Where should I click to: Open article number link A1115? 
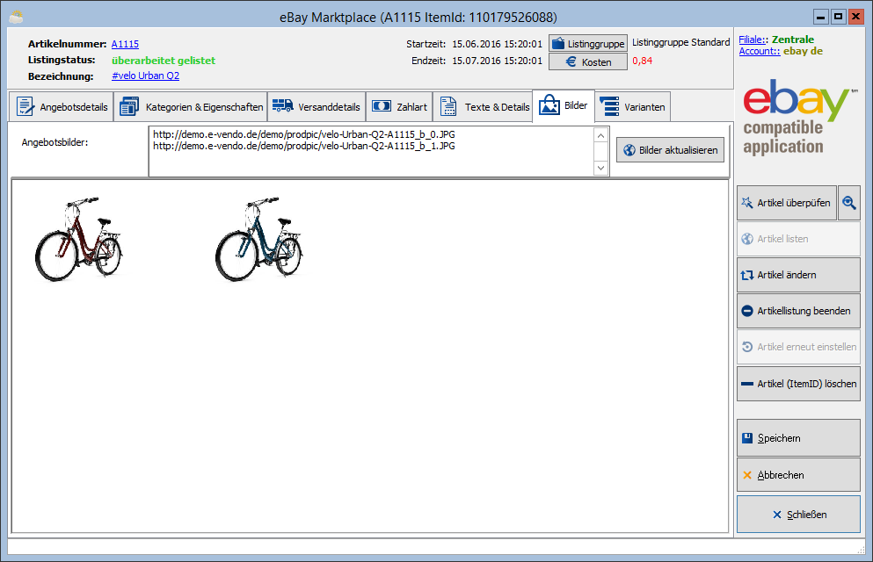pos(125,44)
